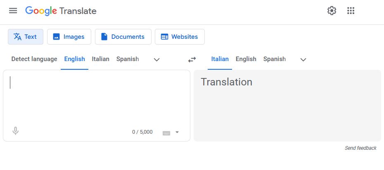Switch to Websites translation mode

tap(180, 37)
